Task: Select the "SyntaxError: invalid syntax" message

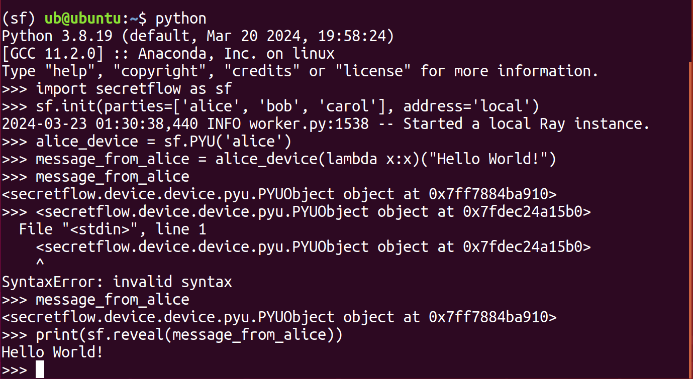Action: click(x=117, y=282)
